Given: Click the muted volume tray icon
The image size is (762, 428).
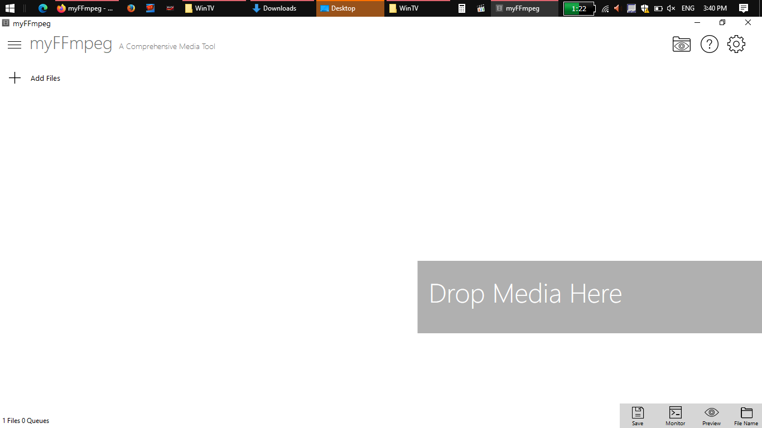Looking at the screenshot, I should pos(671,8).
